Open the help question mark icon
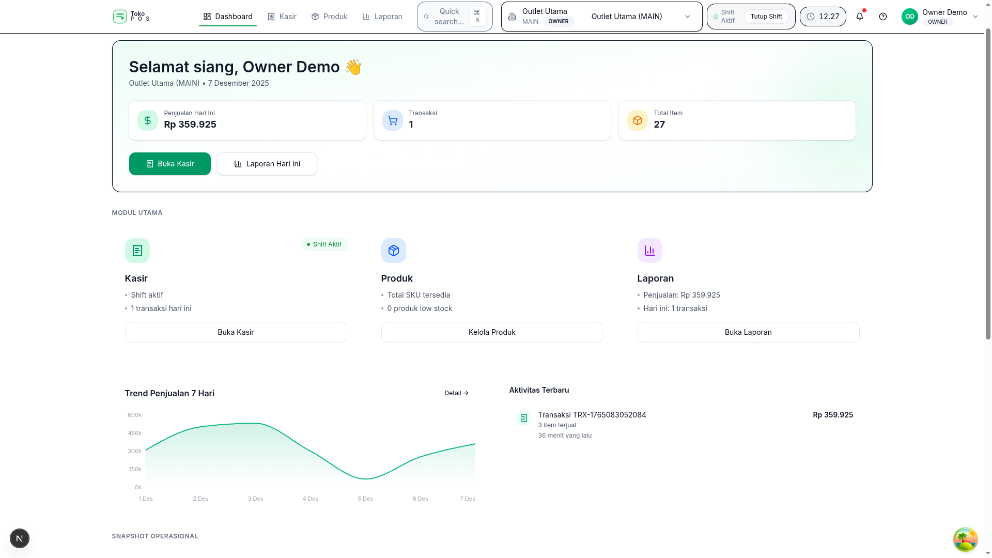992x558 pixels. coord(883,17)
